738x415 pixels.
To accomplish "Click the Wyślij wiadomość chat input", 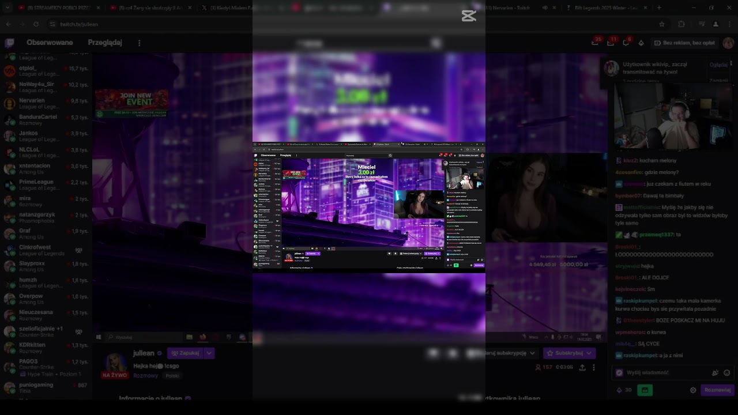I will tap(672, 372).
